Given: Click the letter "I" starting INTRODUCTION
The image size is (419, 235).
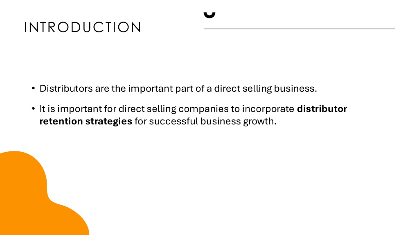Looking at the screenshot, I should tap(26, 27).
